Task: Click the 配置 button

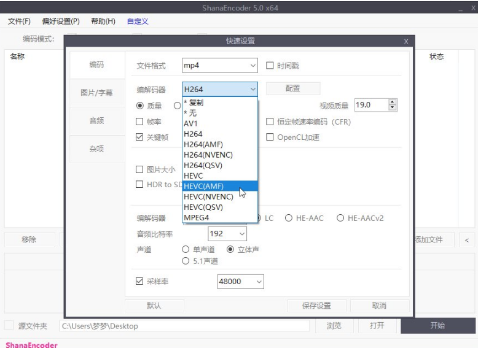Action: (293, 88)
